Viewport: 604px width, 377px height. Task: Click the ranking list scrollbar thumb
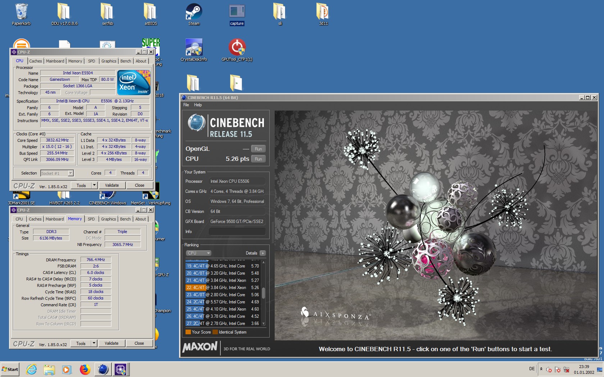click(x=264, y=293)
